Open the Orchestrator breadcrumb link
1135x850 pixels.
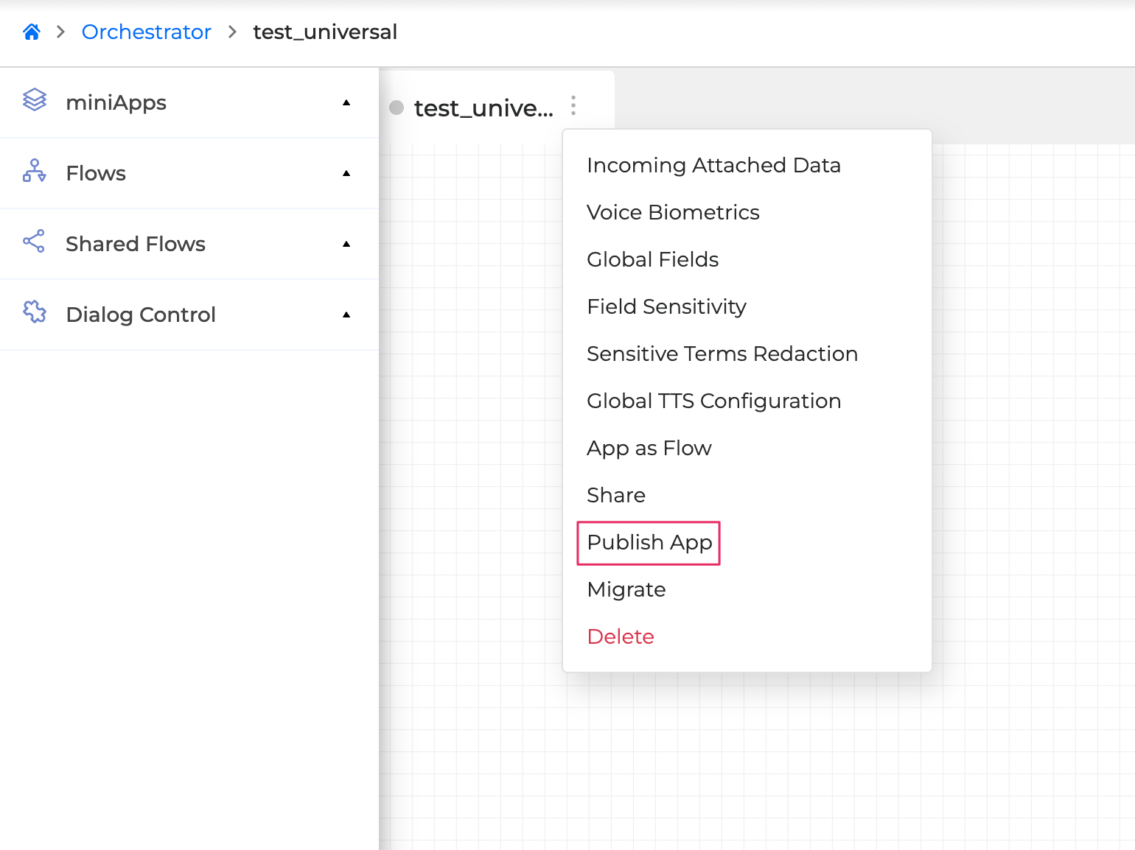point(146,32)
